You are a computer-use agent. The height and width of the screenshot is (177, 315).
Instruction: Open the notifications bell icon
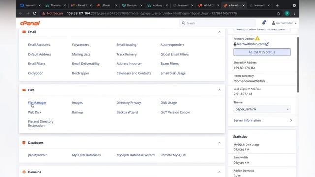point(264,23)
